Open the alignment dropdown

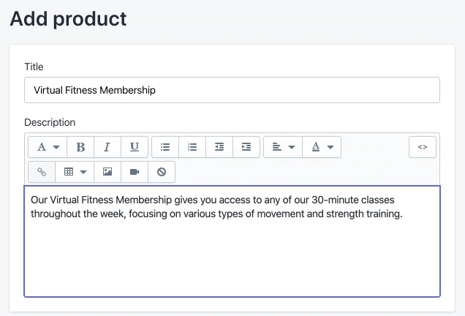pos(282,147)
